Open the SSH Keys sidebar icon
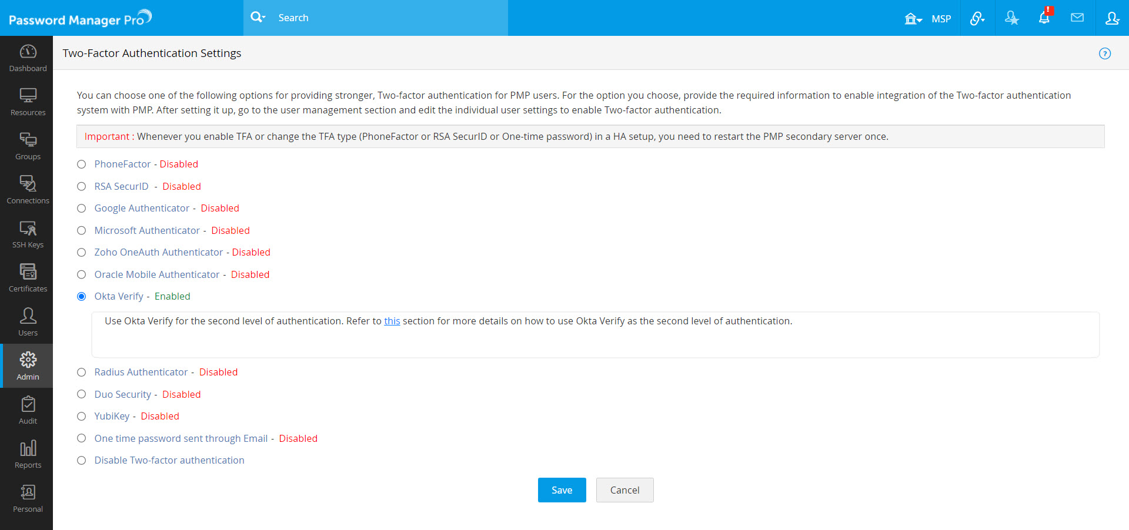This screenshot has width=1129, height=530. pyautogui.click(x=28, y=234)
